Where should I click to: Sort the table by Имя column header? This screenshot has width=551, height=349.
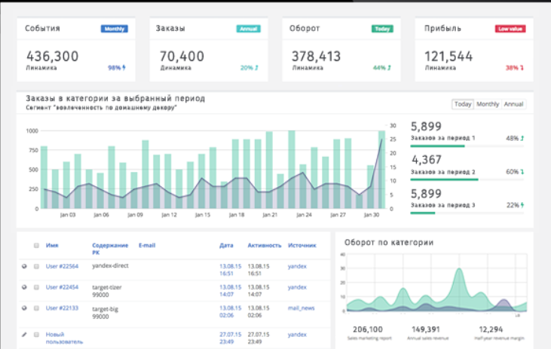click(52, 245)
